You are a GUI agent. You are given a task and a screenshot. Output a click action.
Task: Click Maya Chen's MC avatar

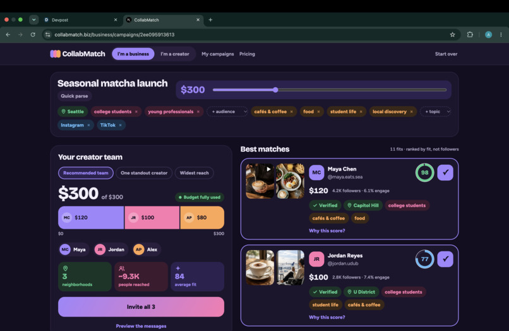click(x=316, y=172)
